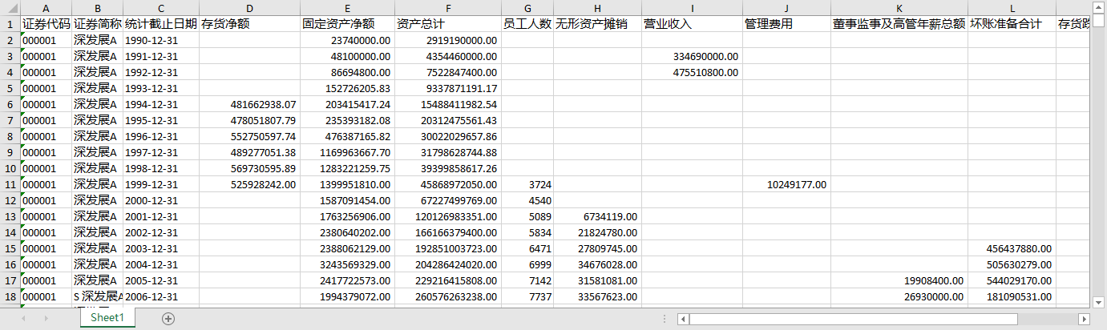
Task: Select cell with value 6734119.00
Action: pos(597,216)
